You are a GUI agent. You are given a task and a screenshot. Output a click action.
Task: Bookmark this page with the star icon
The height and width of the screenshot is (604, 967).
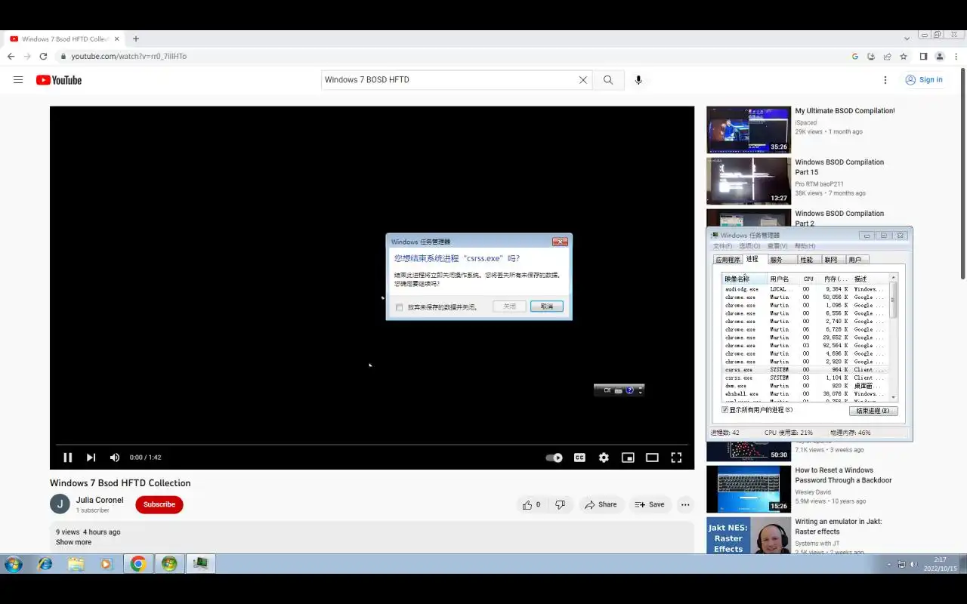[x=904, y=57]
